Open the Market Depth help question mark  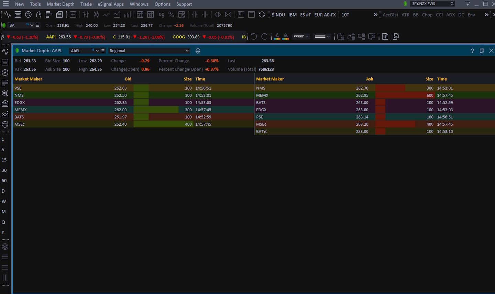click(472, 51)
